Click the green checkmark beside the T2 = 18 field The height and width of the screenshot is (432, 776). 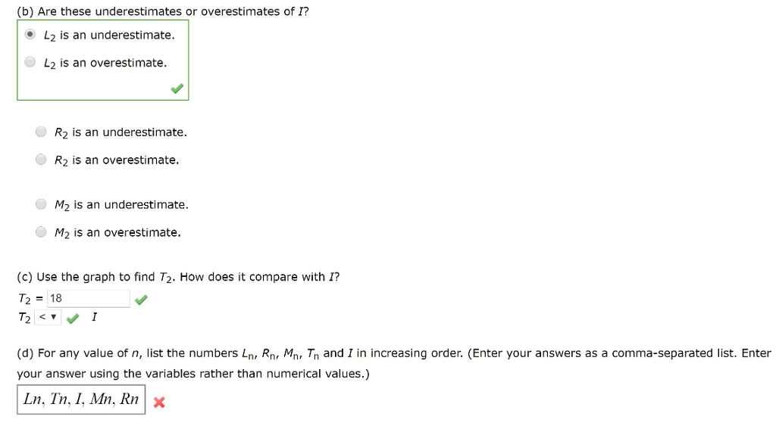click(x=141, y=300)
